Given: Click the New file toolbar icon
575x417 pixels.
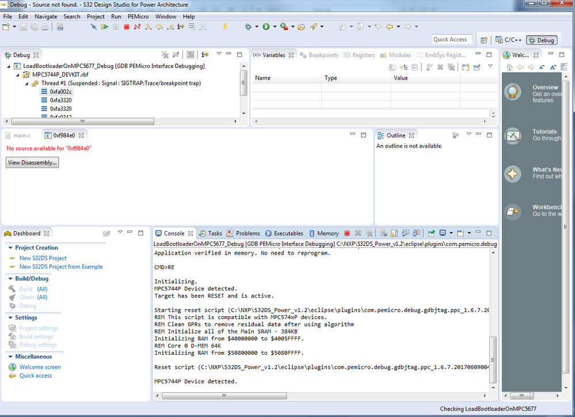Looking at the screenshot, I should [6, 26].
